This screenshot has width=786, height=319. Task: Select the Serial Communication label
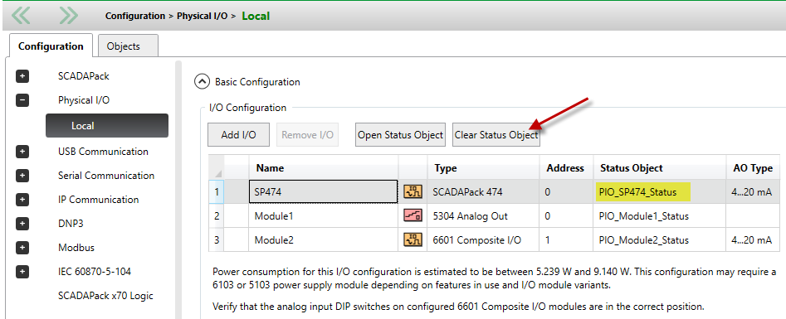(x=105, y=176)
